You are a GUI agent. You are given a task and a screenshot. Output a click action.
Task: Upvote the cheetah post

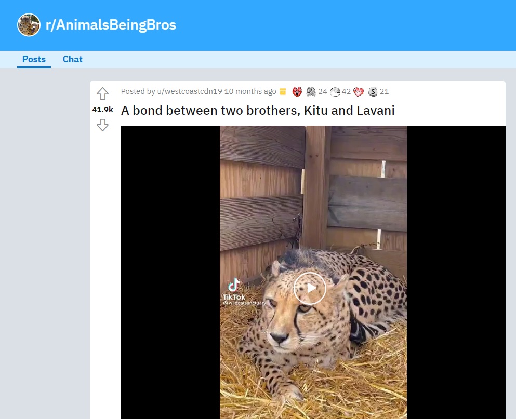coord(102,93)
